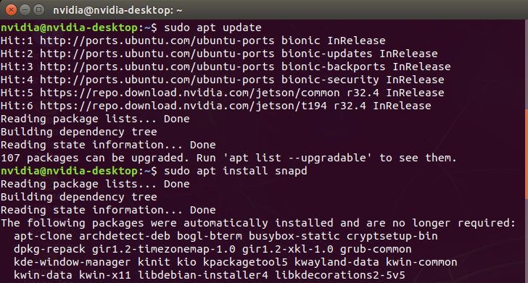Viewport: 528px width, 283px height.
Task: Click the 'dpkg-repack' package name
Action: pyautogui.click(x=49, y=249)
